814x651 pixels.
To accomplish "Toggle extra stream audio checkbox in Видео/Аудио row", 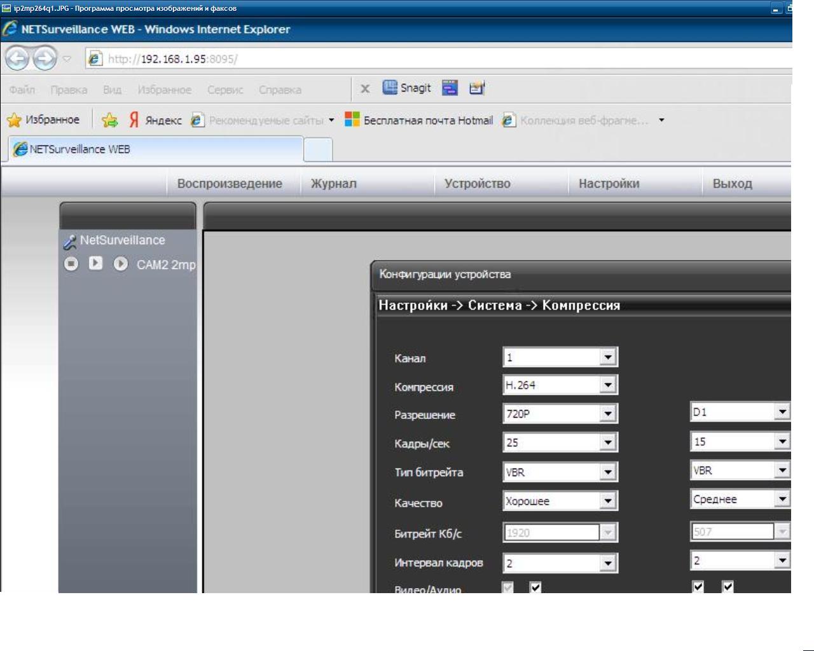I will pyautogui.click(x=728, y=586).
